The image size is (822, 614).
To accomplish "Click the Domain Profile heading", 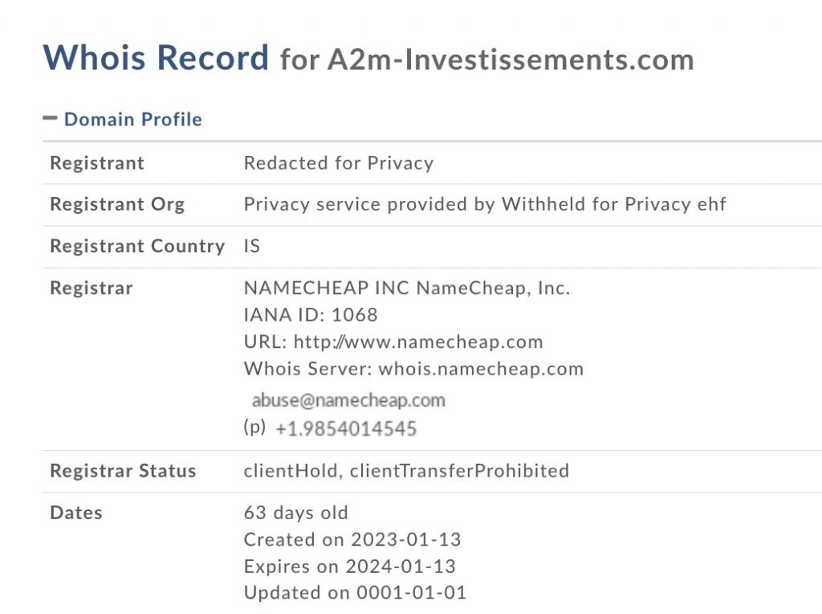I will pos(132,120).
